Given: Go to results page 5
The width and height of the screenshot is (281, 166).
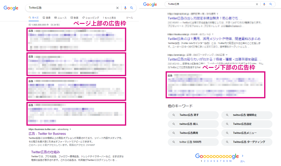Looking at the screenshot, I should coord(214,161).
